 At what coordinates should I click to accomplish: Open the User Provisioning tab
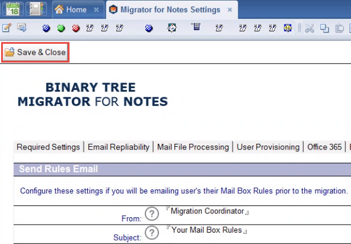click(268, 147)
